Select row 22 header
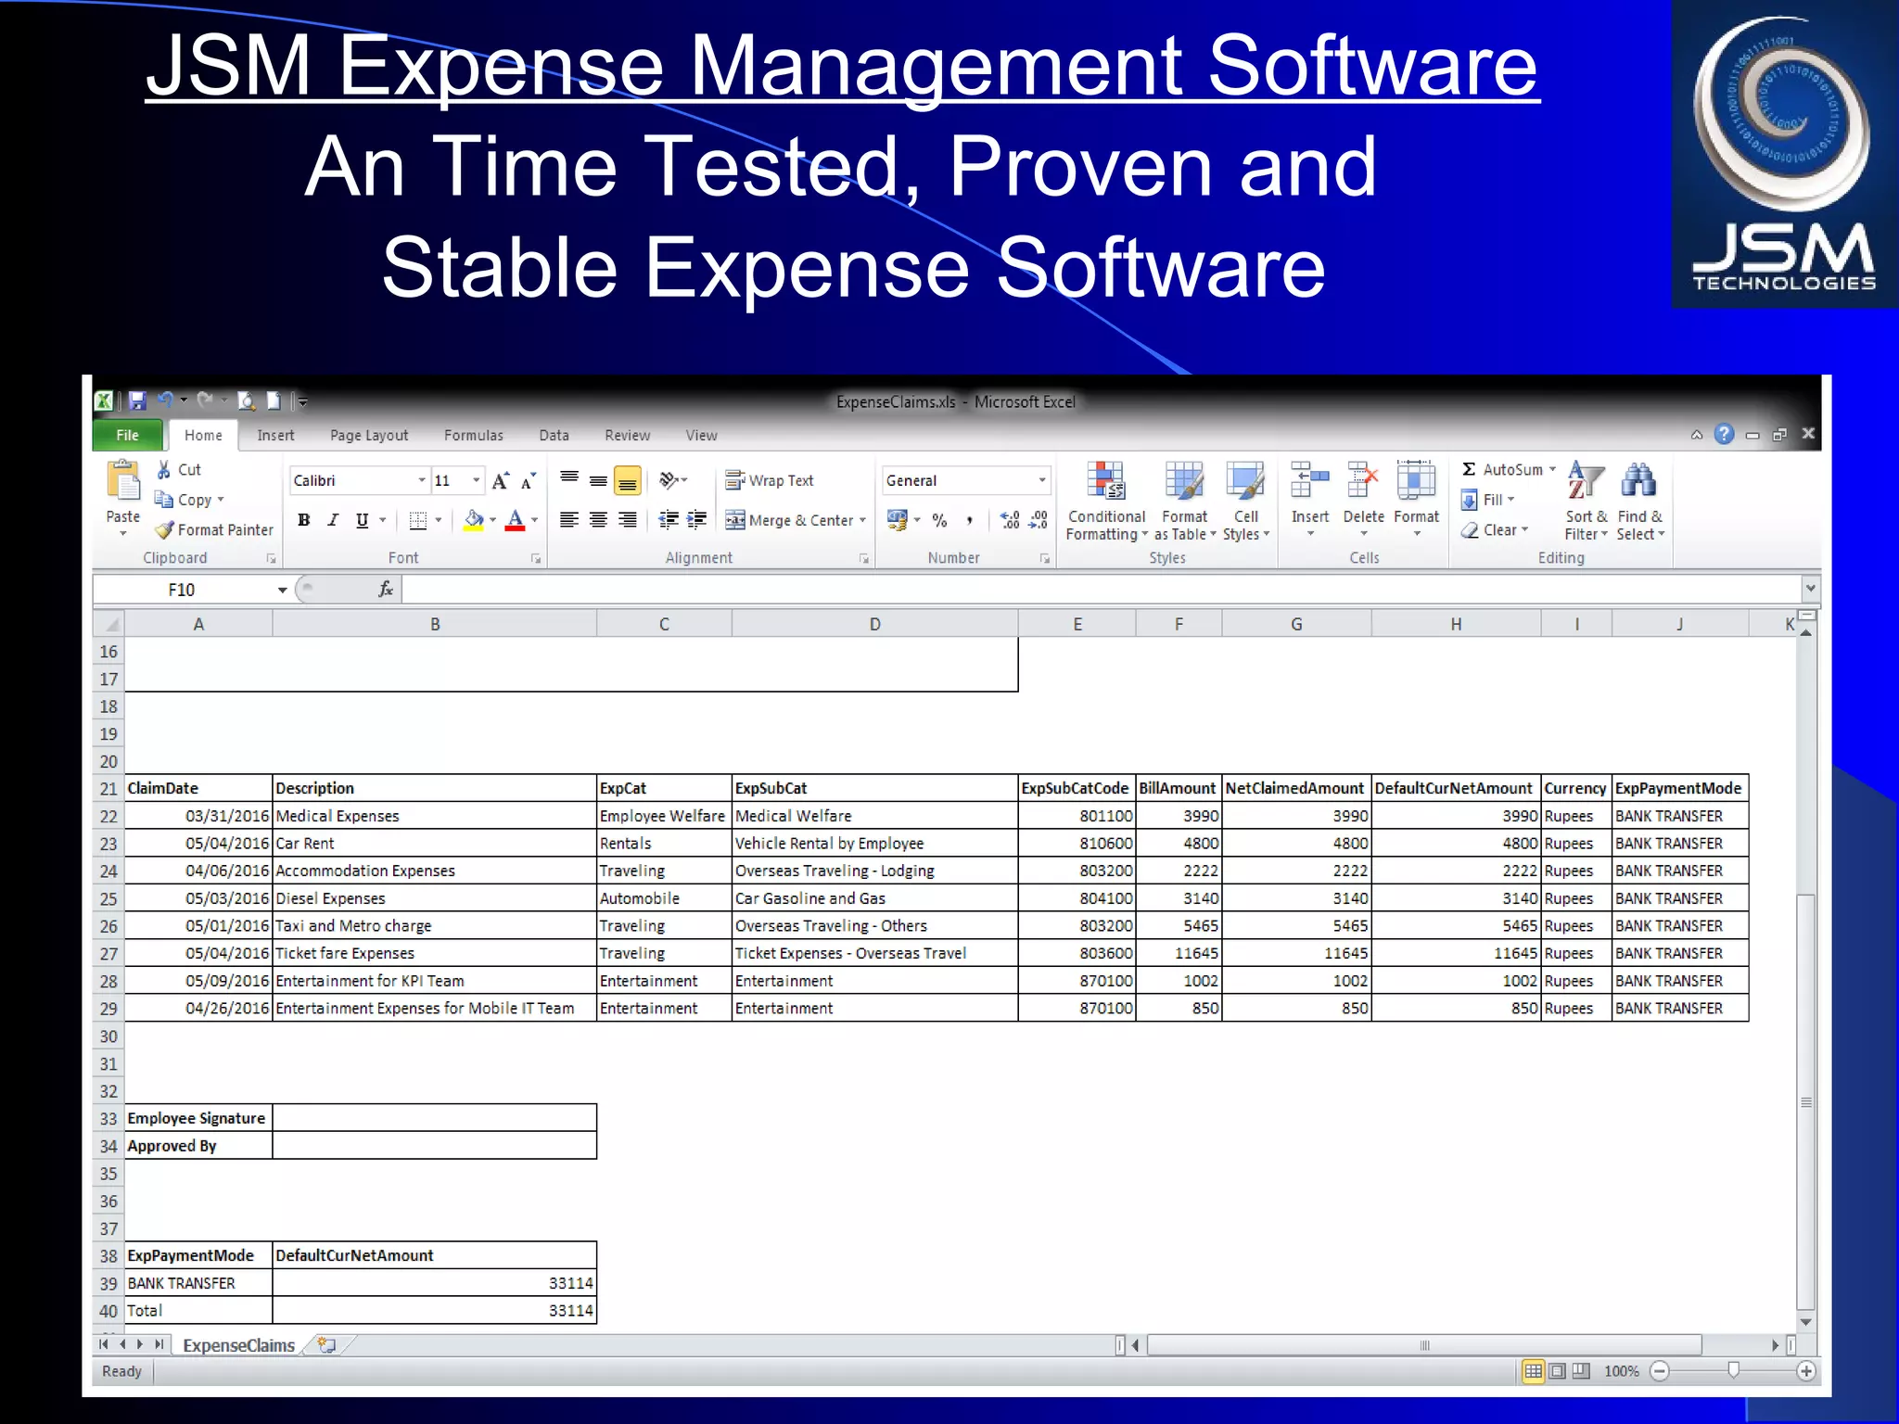This screenshot has height=1424, width=1899. click(108, 816)
